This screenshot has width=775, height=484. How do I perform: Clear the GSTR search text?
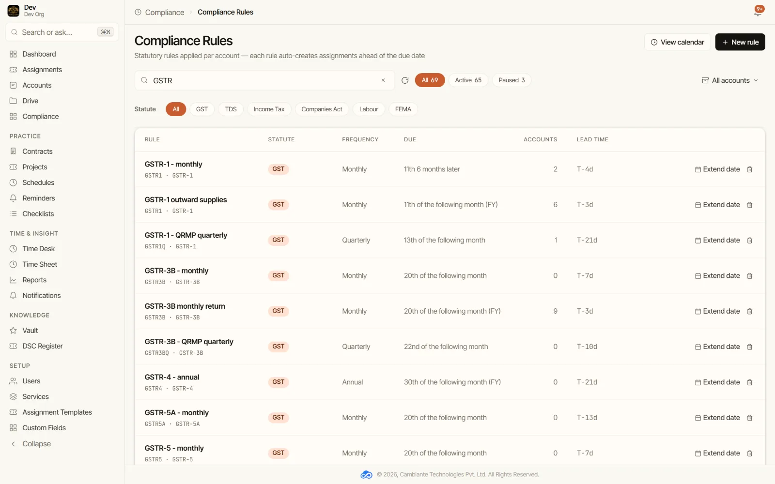pos(383,80)
